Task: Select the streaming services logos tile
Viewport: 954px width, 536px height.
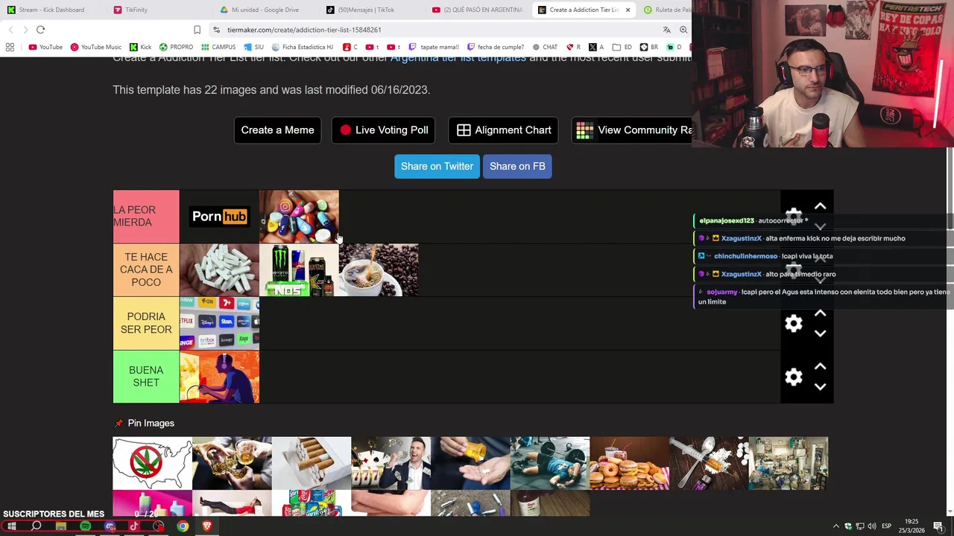Action: 219,323
